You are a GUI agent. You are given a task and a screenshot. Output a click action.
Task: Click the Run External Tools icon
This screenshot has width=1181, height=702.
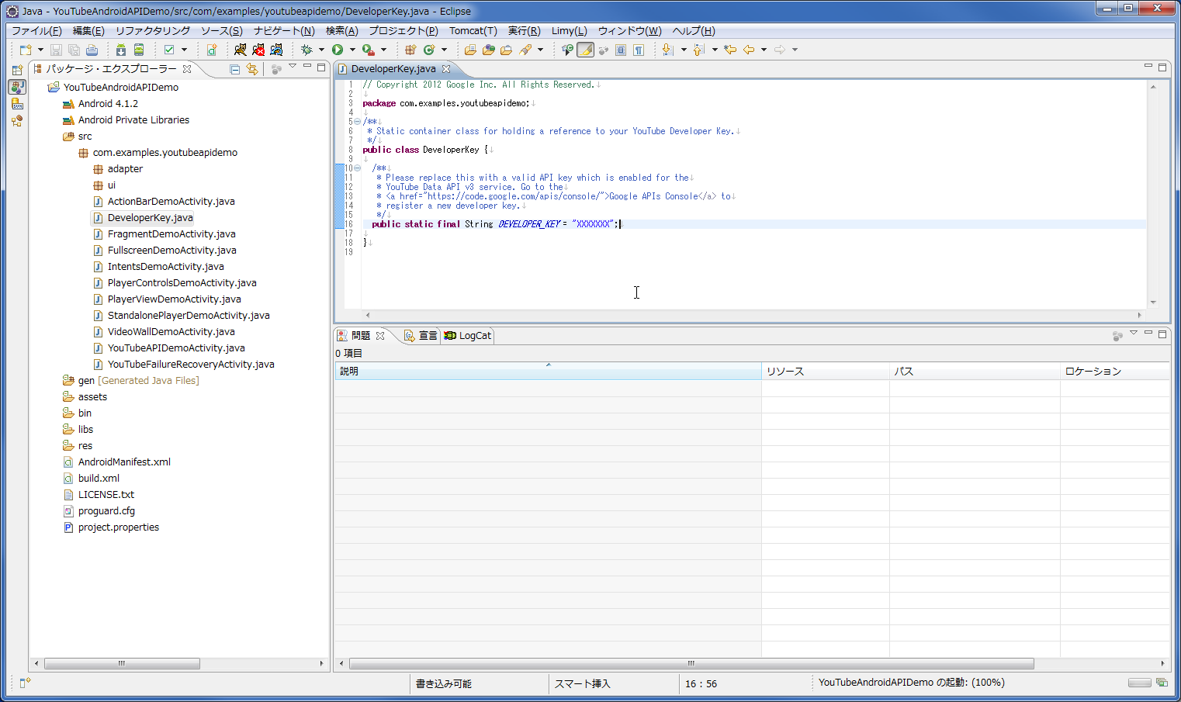coord(369,50)
